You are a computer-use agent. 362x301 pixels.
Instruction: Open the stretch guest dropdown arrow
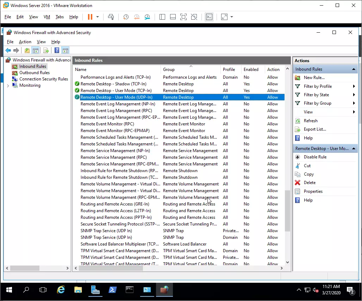tap(232, 17)
